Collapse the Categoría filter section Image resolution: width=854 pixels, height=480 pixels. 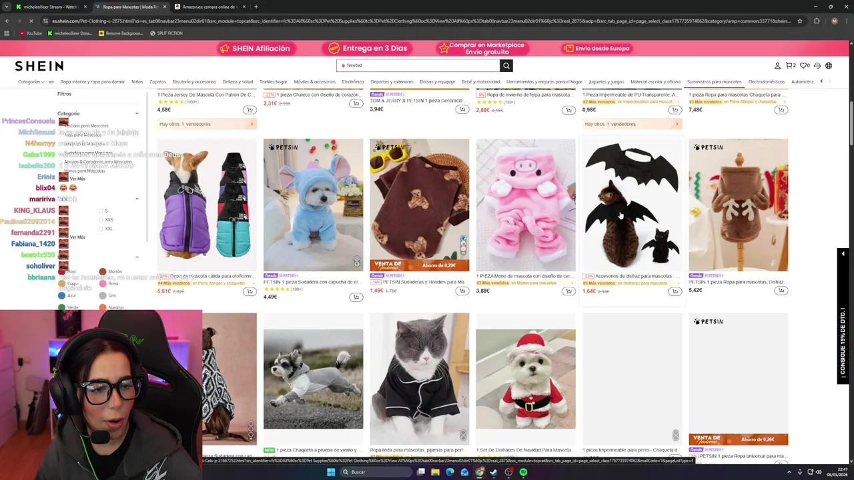tap(137, 113)
